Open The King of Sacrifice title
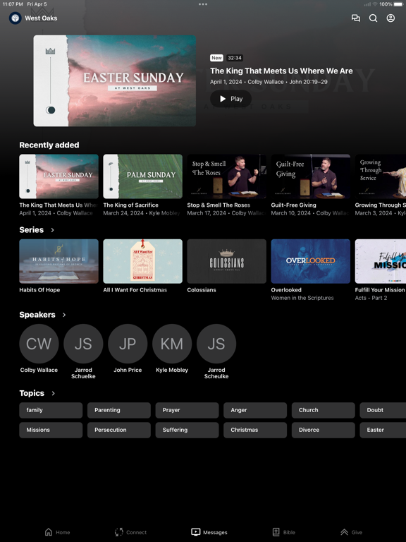Screen dimensions: 406x542 (131, 205)
